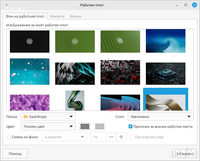This screenshot has width=200, height=161.
Task: Increase the minutes value with plus button
Action: tap(121, 137)
